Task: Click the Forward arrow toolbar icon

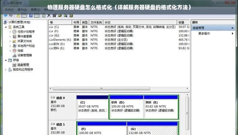Action: pos(11,16)
